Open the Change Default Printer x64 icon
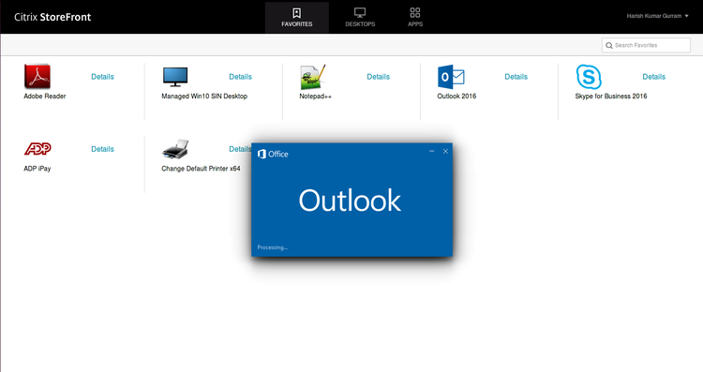Screen dimensions: 703x372 coord(175,149)
